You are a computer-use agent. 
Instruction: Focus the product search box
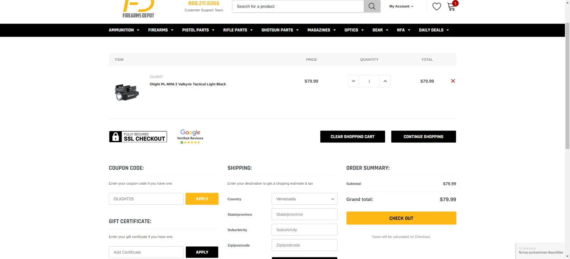pos(298,6)
